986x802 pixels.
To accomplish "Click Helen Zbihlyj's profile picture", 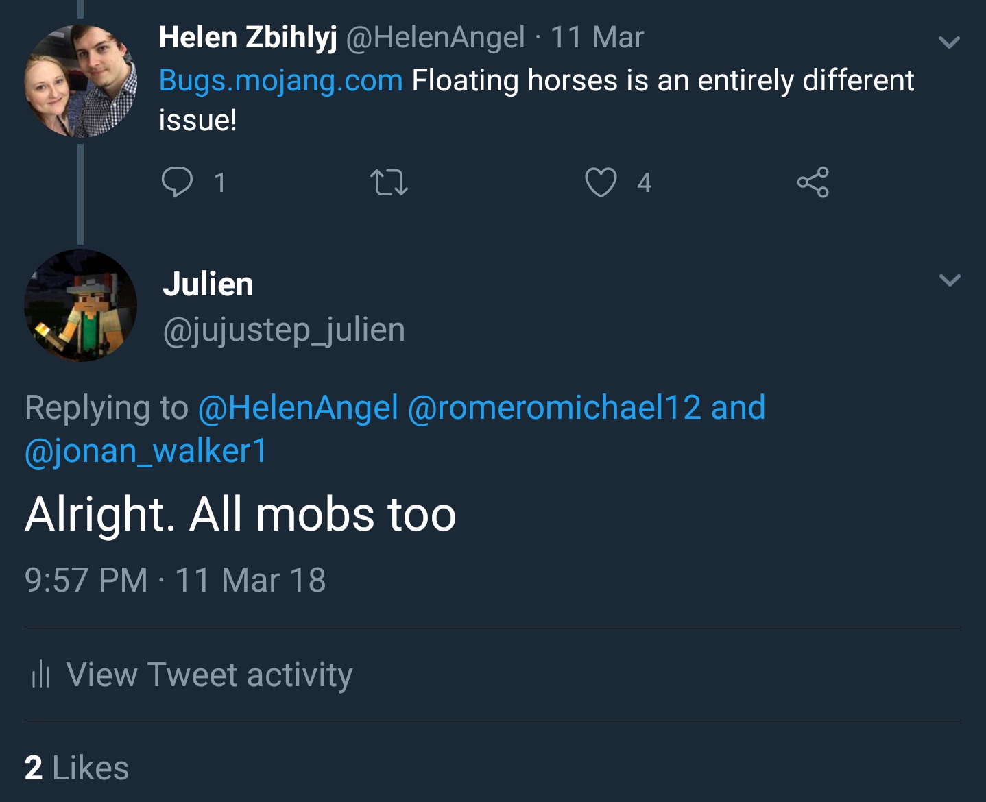I will [80, 81].
